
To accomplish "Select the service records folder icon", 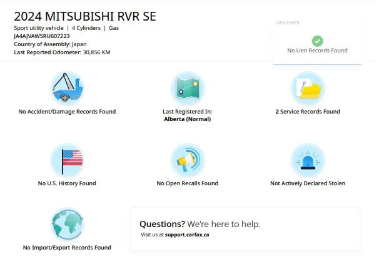I will (308, 88).
